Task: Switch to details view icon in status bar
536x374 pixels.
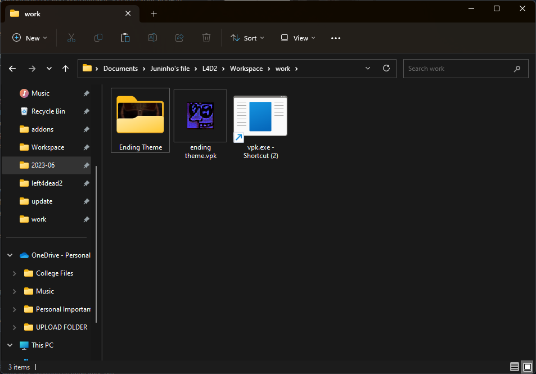Action: click(x=514, y=367)
